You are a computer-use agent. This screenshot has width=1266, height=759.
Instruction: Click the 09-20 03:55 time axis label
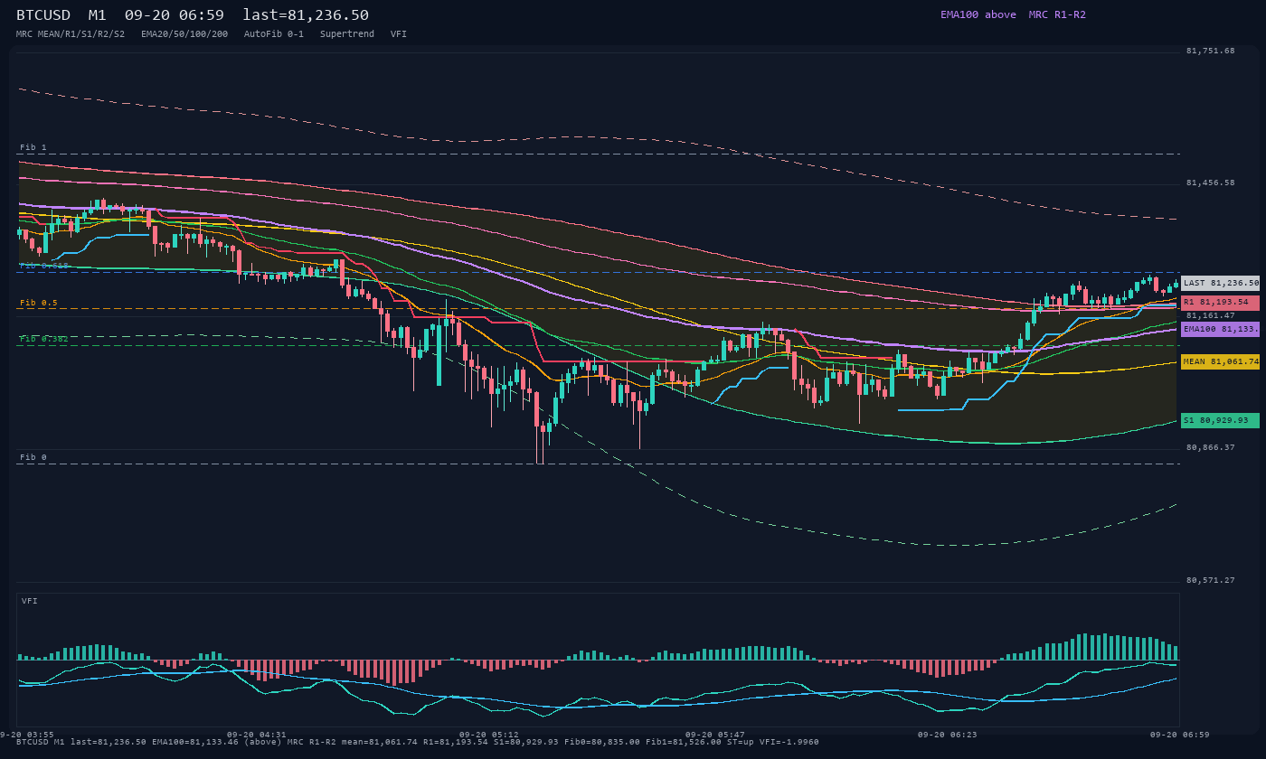(27, 735)
